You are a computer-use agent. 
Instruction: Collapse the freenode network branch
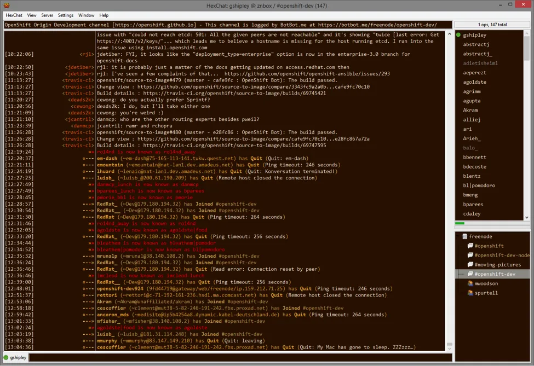click(x=457, y=236)
